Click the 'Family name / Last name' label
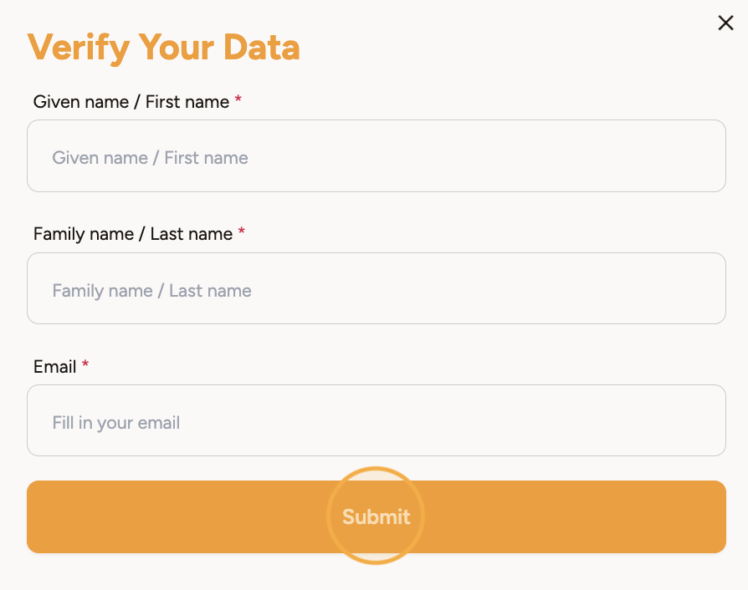This screenshot has height=590, width=748. click(x=133, y=234)
